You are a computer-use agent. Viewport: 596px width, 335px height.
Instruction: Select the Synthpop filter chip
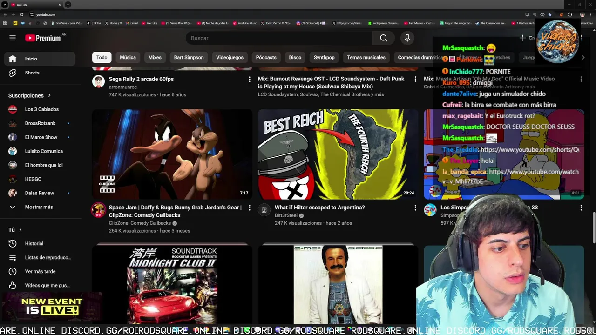tap(324, 57)
